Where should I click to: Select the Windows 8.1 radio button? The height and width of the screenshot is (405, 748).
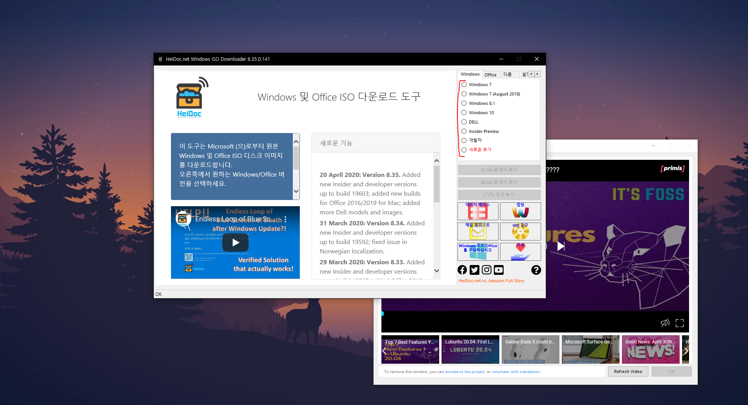coord(464,103)
